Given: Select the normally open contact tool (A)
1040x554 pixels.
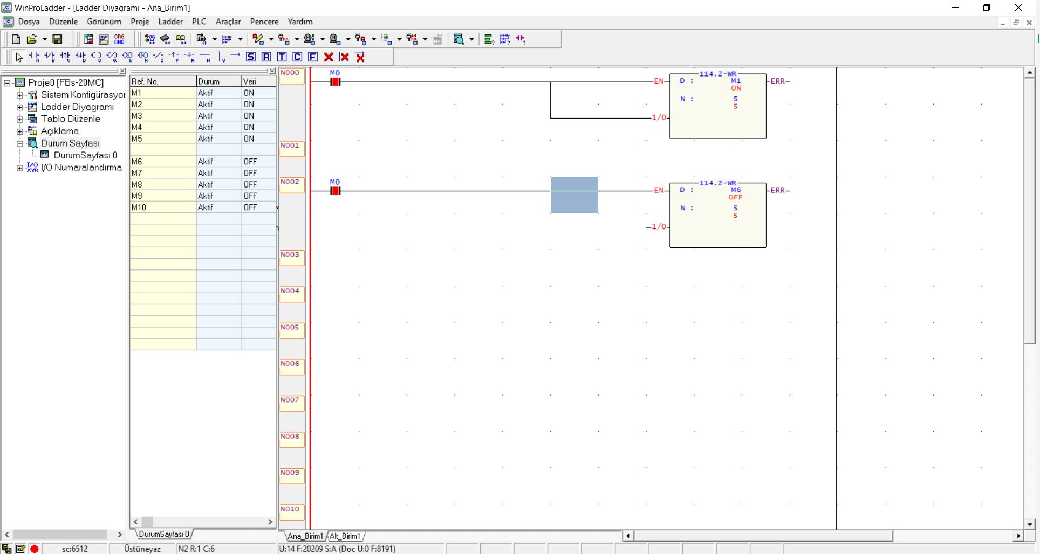Looking at the screenshot, I should coord(34,57).
